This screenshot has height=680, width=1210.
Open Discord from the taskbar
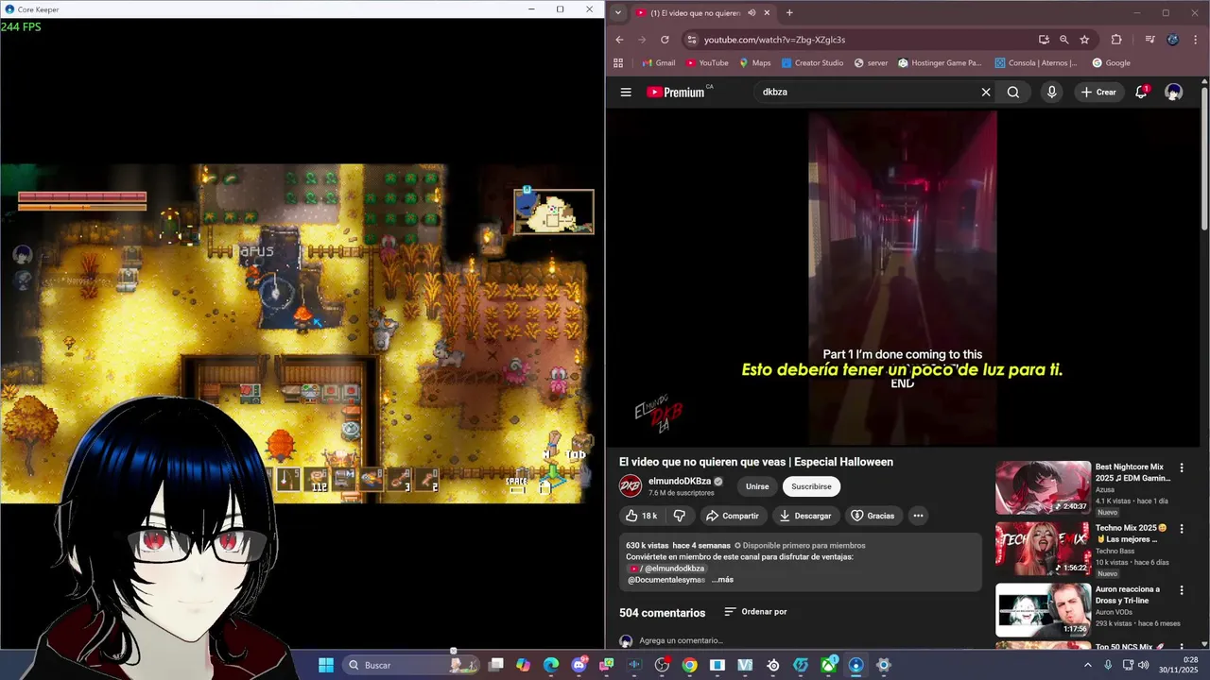[579, 665]
